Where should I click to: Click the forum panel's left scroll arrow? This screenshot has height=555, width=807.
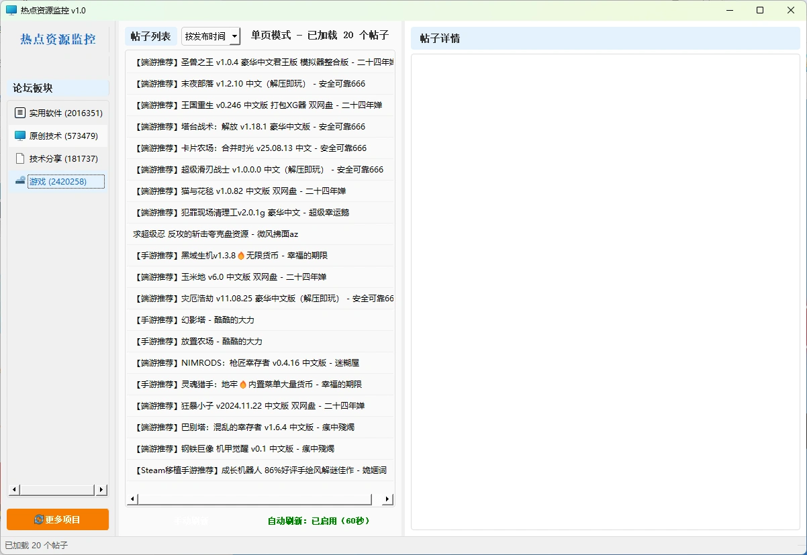(14, 490)
